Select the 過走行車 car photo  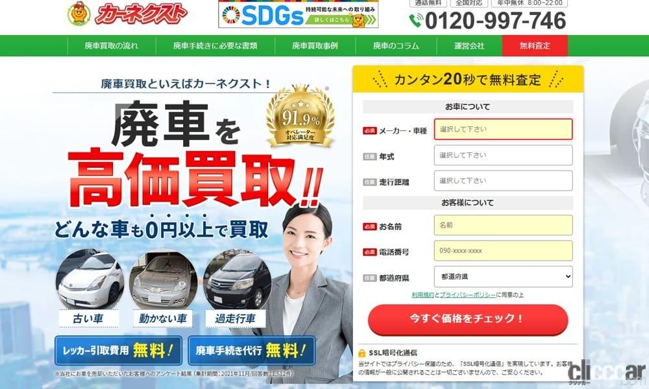point(236,279)
